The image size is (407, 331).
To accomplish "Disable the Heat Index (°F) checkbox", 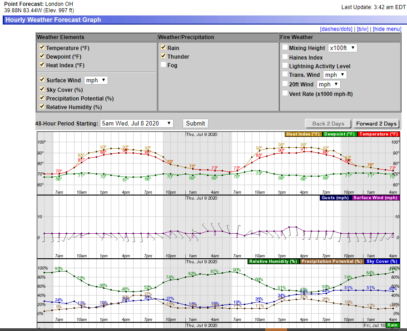I will (42, 65).
